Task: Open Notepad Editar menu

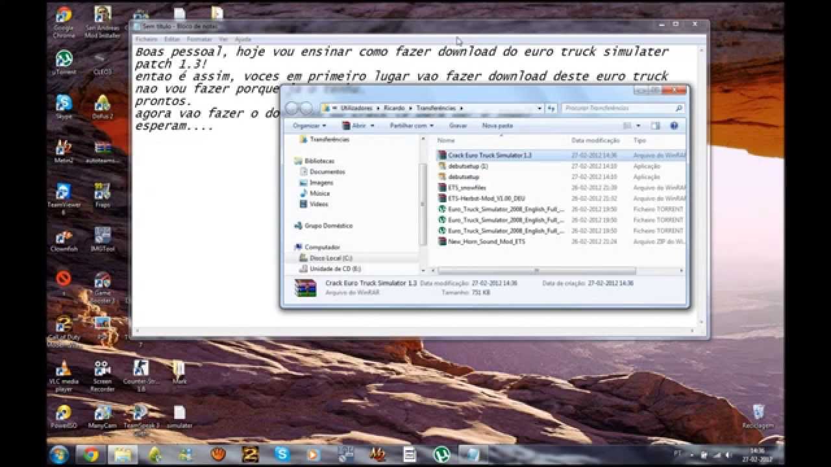Action: (172, 39)
